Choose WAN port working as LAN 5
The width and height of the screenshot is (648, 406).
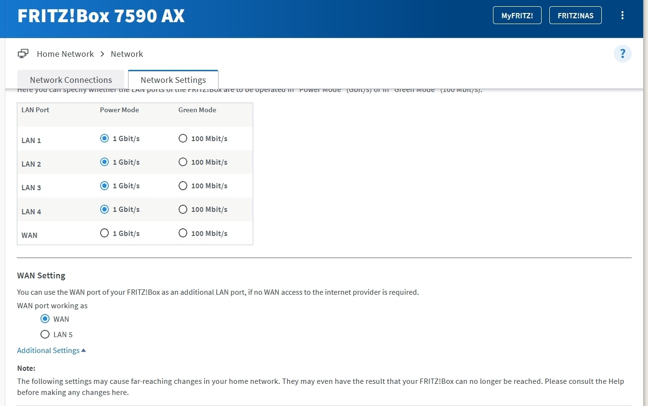point(45,334)
